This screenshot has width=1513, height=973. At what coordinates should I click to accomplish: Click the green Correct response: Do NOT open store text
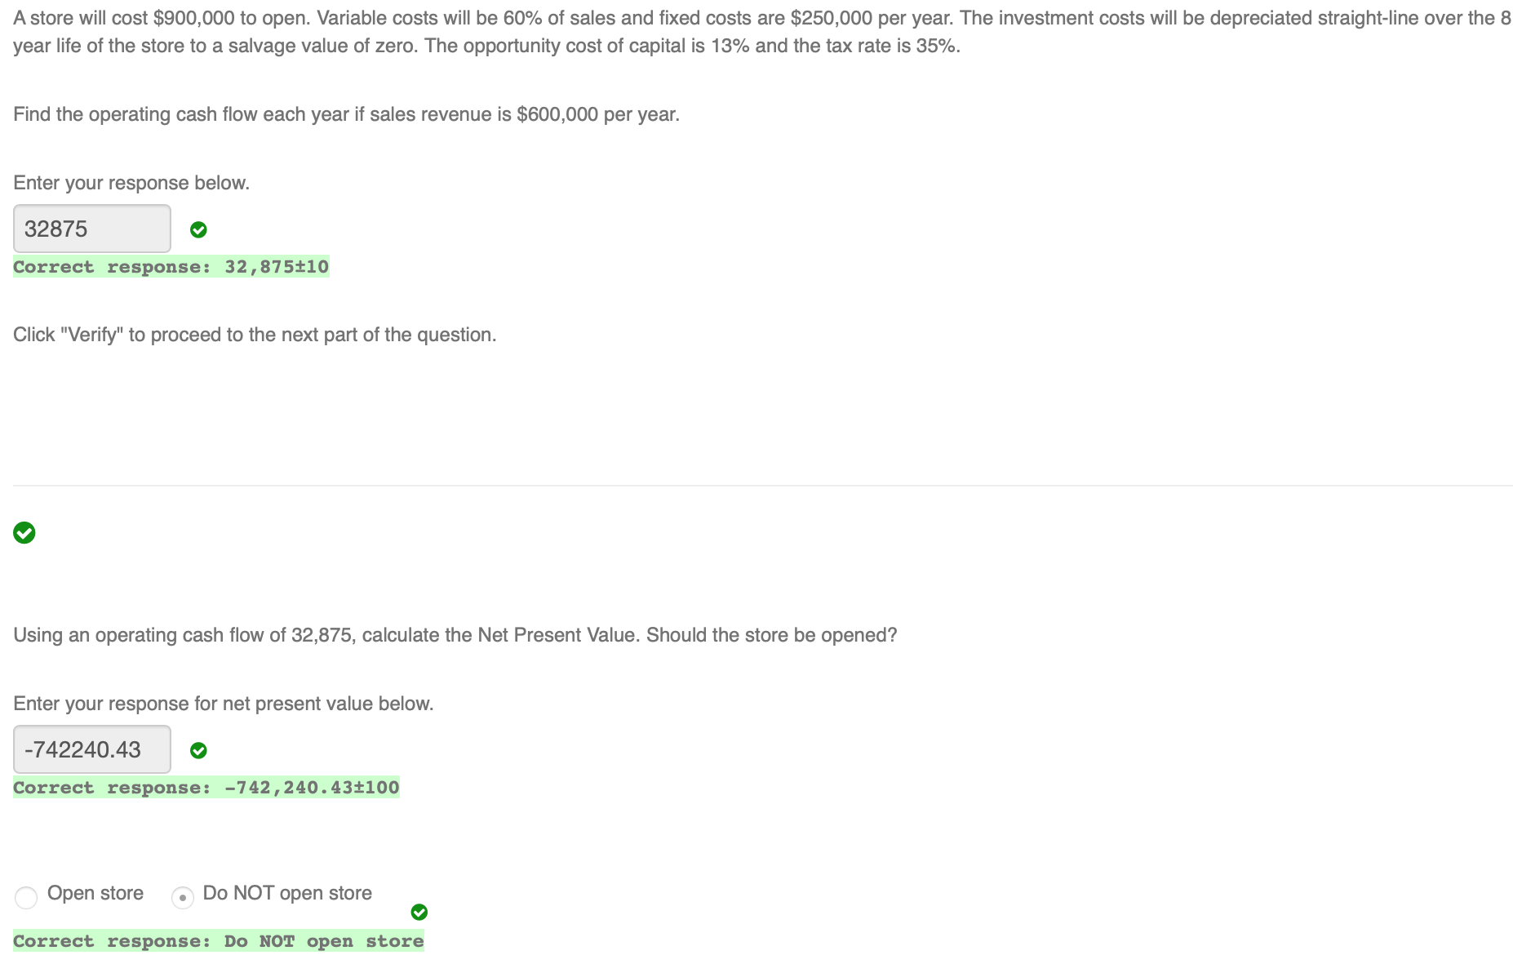(218, 941)
